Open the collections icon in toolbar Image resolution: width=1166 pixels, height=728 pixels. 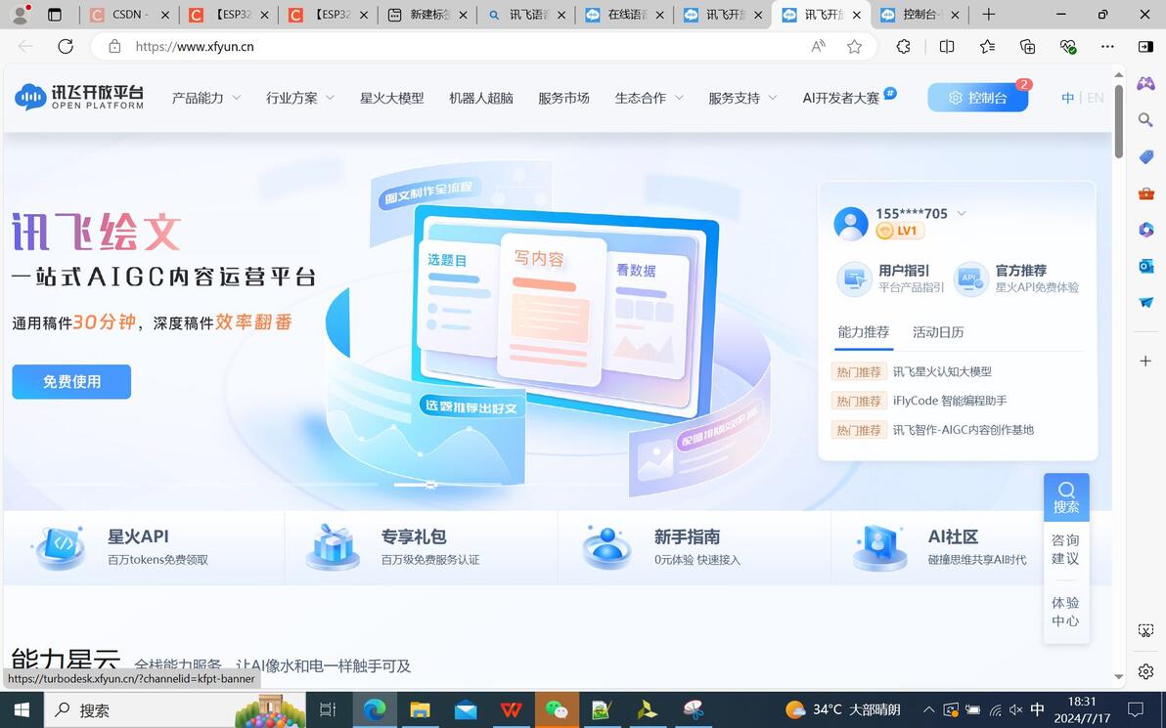1028,46
